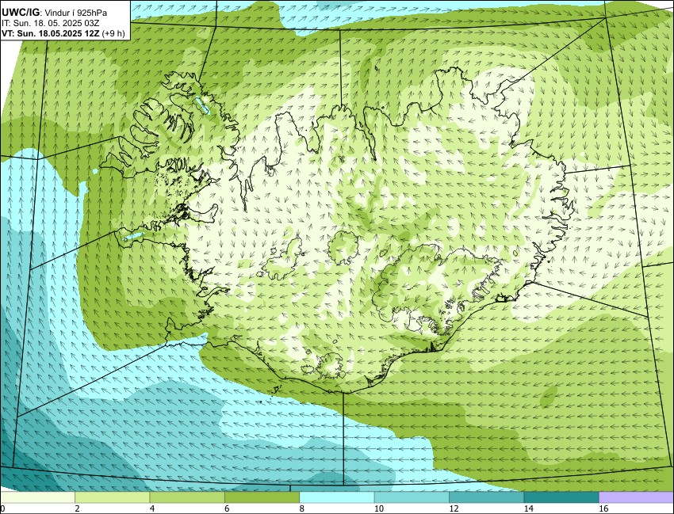Pick the medium green 4–6 legend swatch
The width and height of the screenshot is (674, 514).
click(187, 497)
